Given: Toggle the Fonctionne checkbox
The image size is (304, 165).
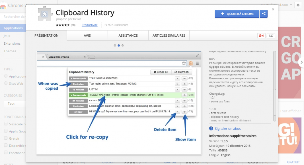Looking at the screenshot, I should coord(6,152).
